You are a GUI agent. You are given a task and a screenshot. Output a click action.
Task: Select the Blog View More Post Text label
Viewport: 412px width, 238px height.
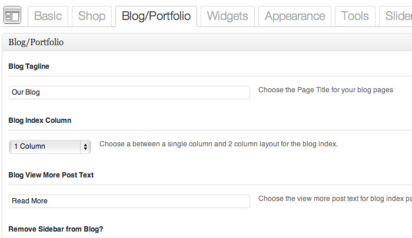(x=51, y=175)
